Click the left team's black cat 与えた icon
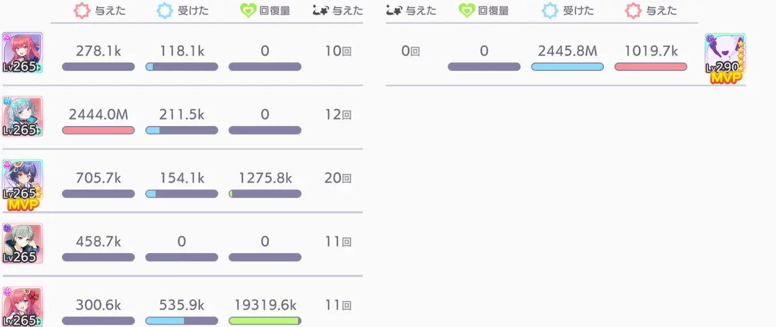 321,11
